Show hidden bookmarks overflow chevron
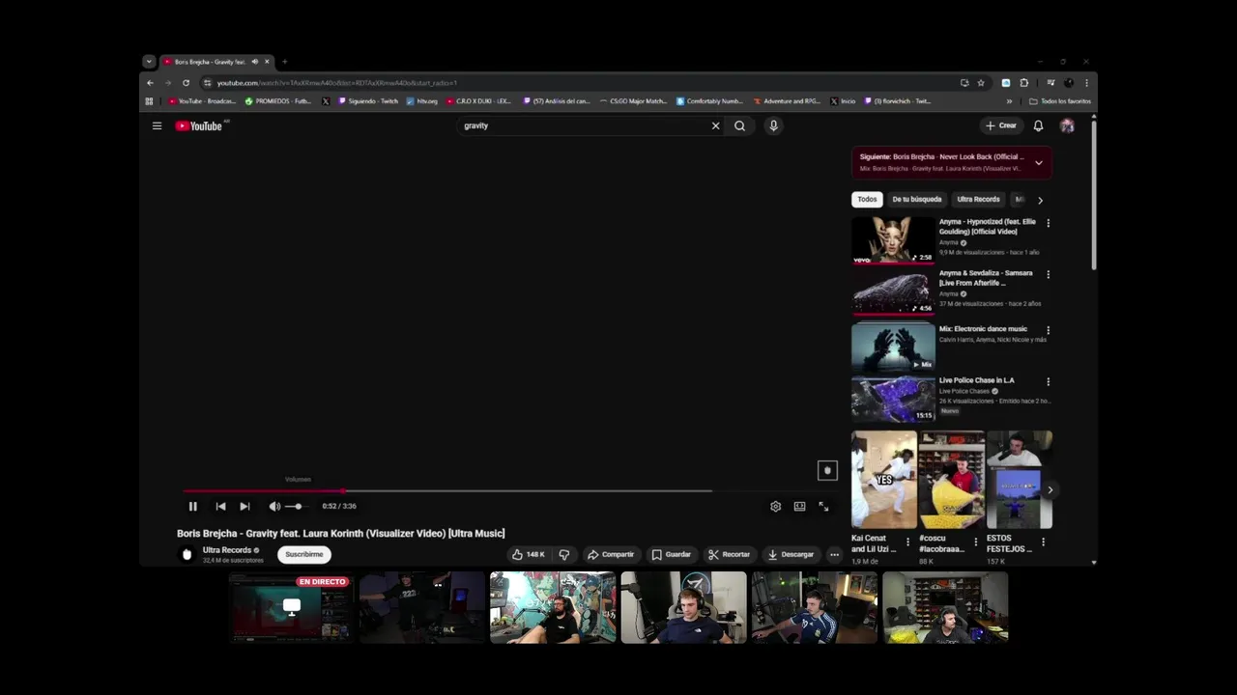 1009,101
